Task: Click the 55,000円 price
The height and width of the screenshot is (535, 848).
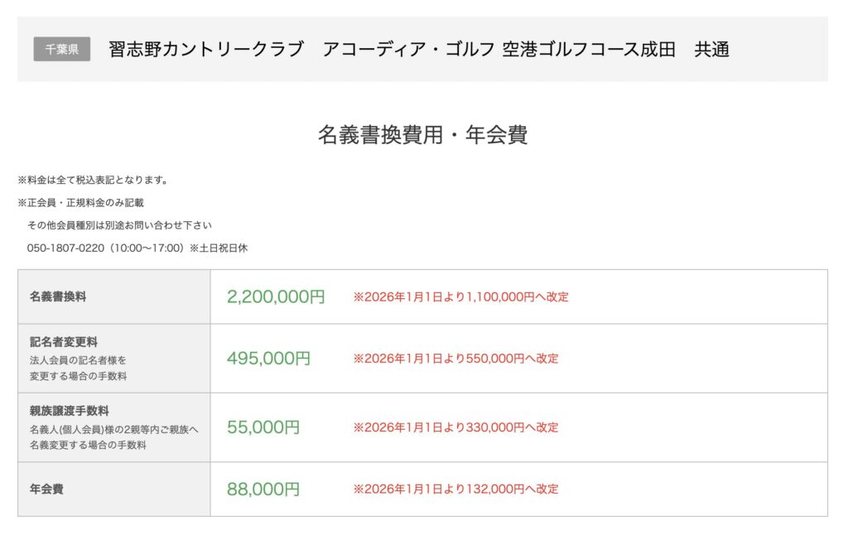Action: point(263,427)
